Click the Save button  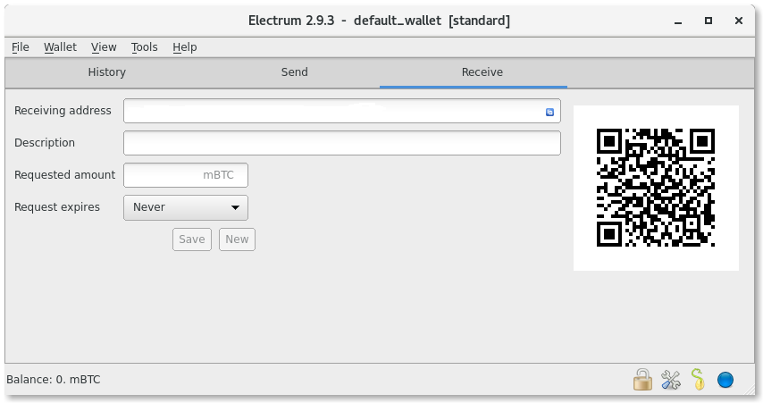tap(192, 239)
